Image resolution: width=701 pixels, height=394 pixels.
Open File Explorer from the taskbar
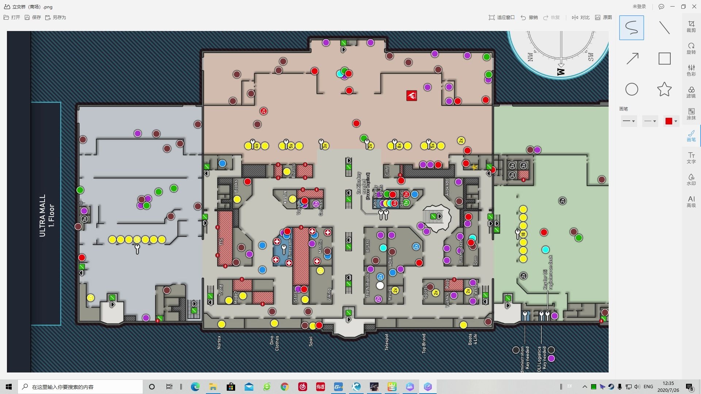pyautogui.click(x=213, y=387)
